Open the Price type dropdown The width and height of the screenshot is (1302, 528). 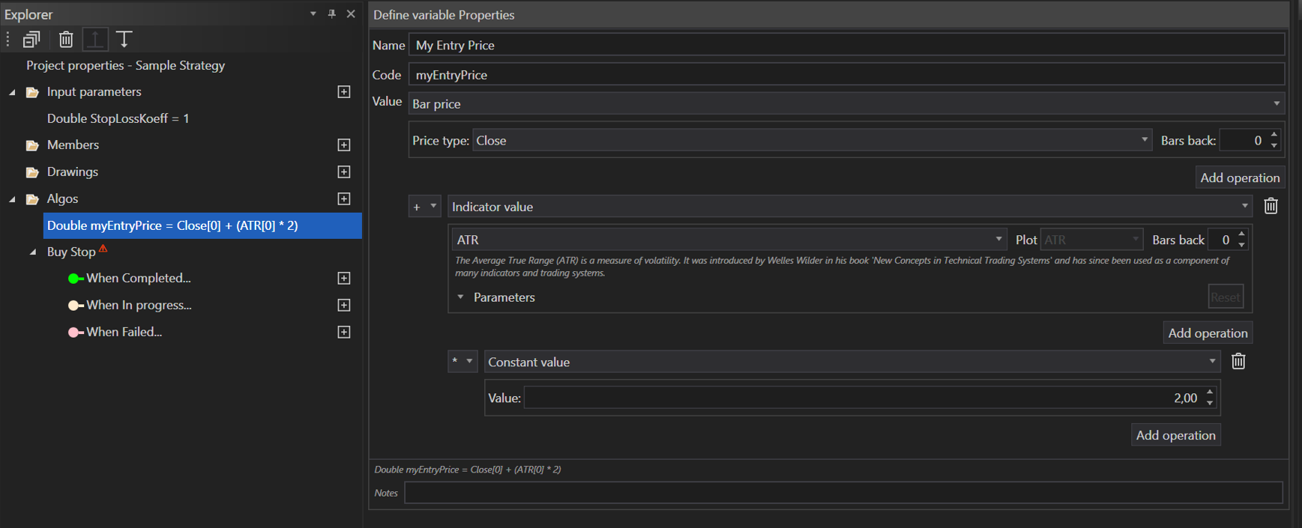coord(811,141)
